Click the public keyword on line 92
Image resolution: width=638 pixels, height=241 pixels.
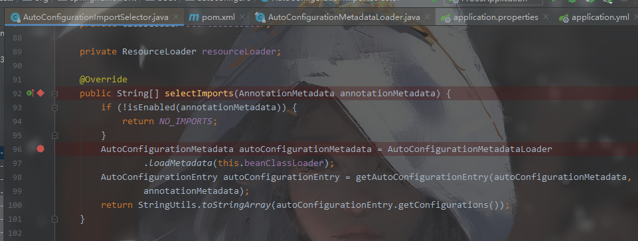[x=95, y=94]
